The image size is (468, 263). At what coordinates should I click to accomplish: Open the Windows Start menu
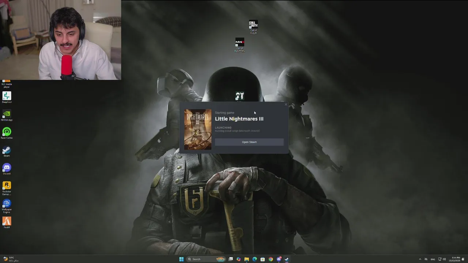pos(181,259)
